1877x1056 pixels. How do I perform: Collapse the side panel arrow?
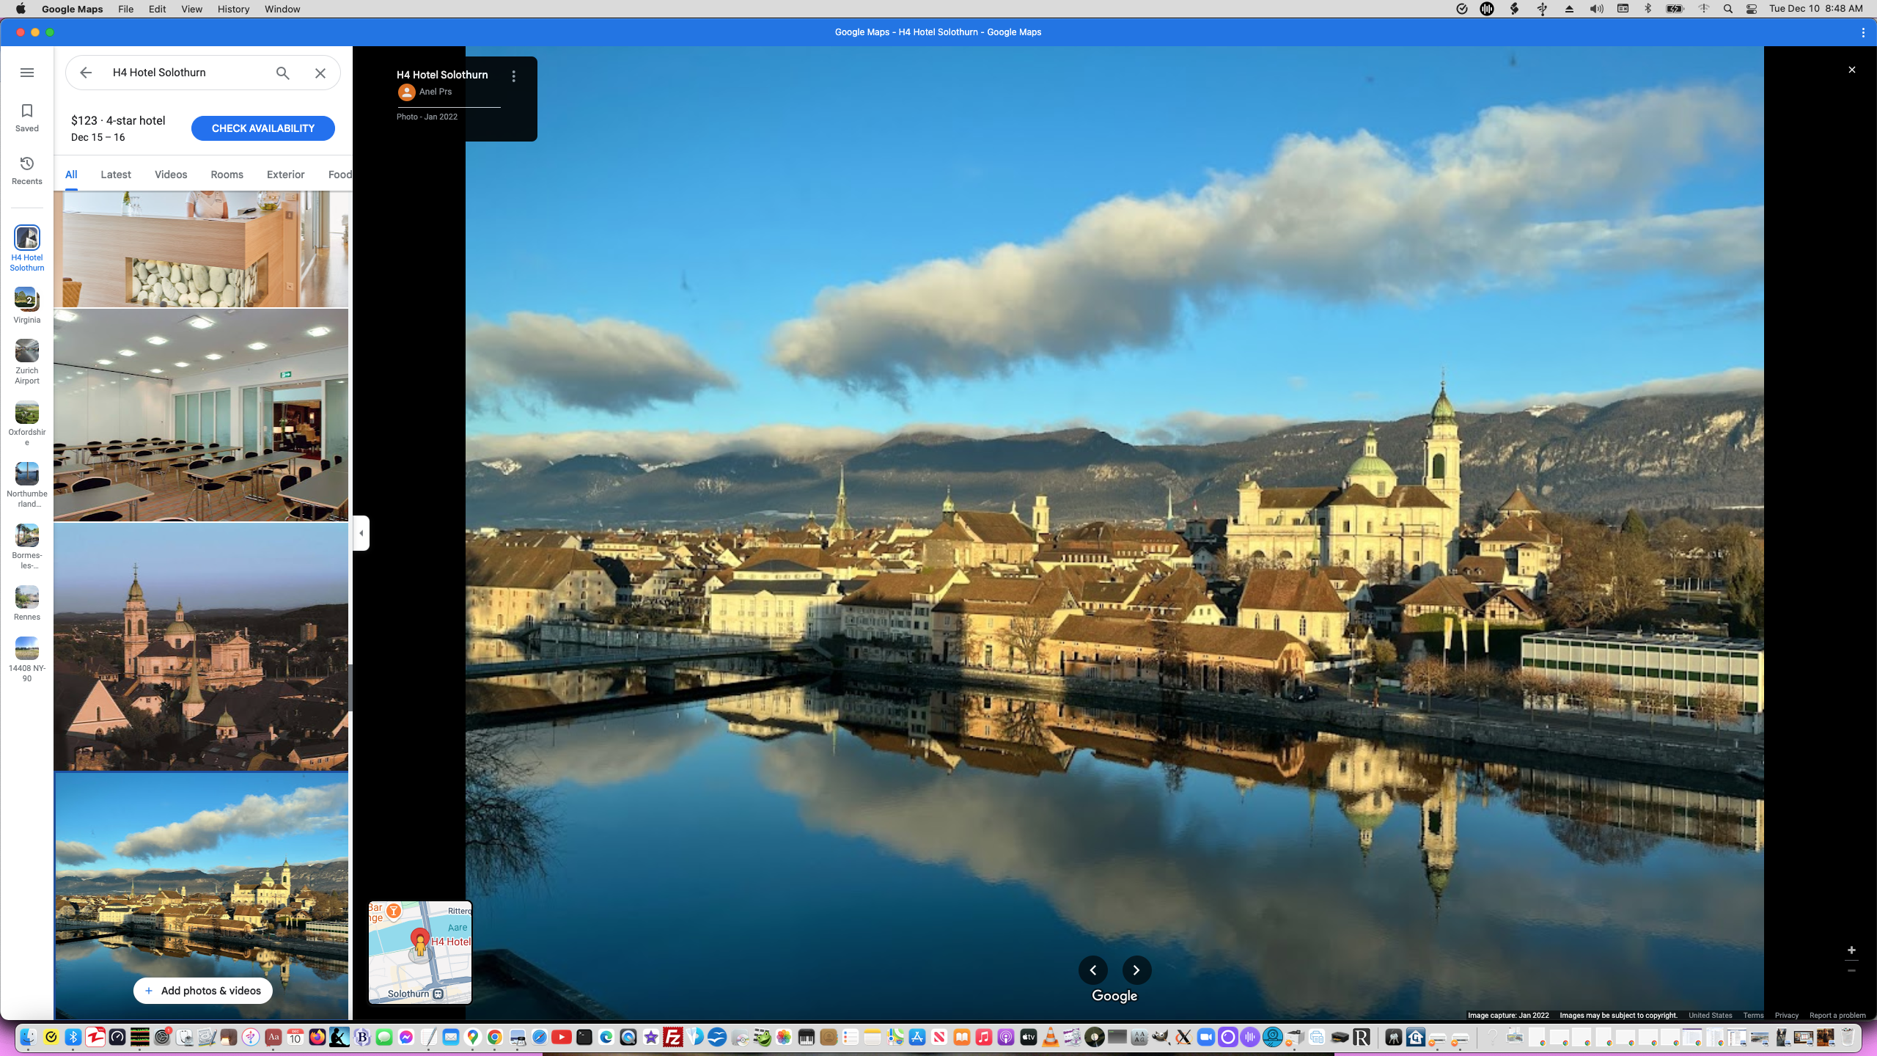pos(361,533)
